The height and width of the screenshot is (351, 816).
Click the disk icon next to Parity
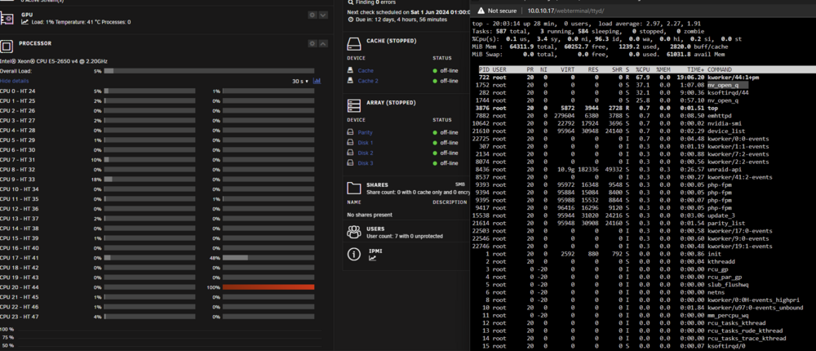click(351, 133)
